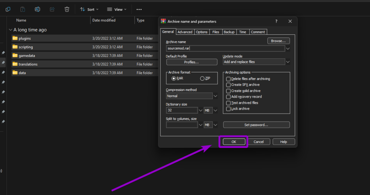The image size is (370, 195).
Task: Select the ZIP archive format
Action: (202, 79)
